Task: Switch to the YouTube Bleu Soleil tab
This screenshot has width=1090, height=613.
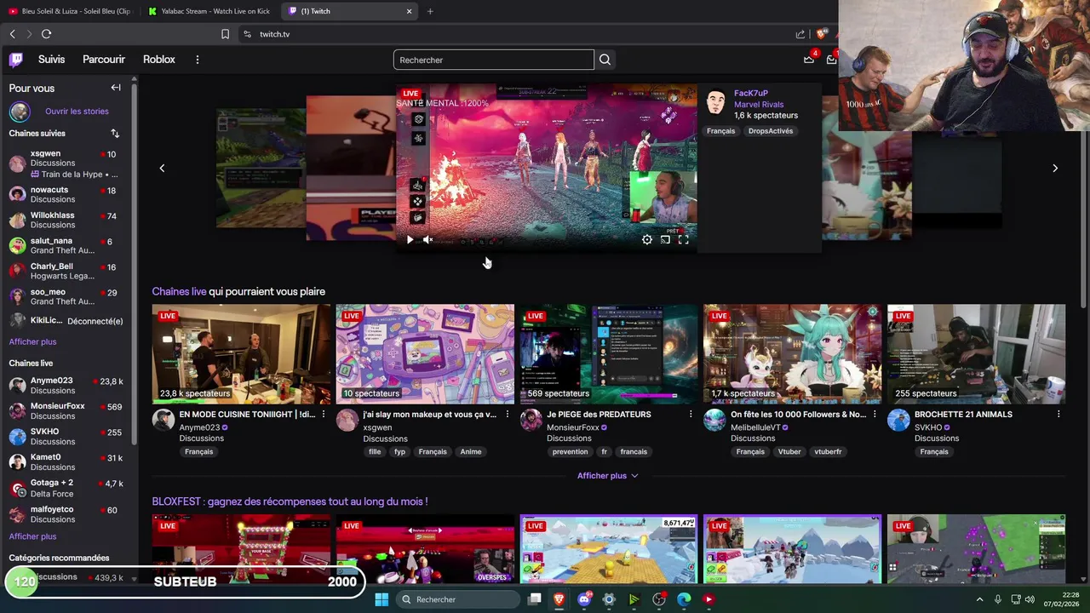Action: click(70, 11)
